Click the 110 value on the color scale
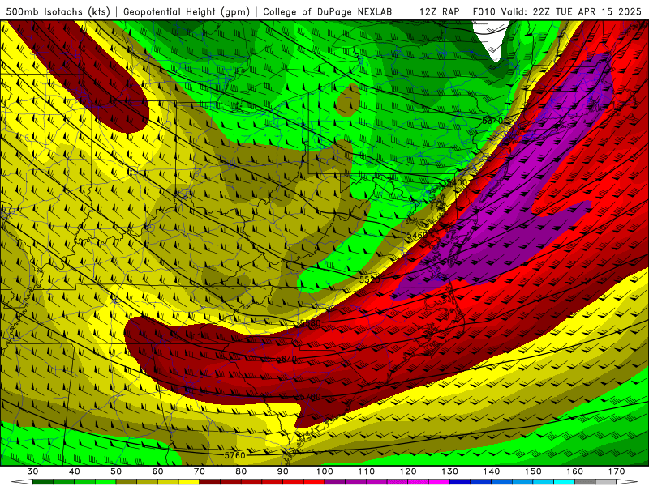This screenshot has height=486, width=649. pyautogui.click(x=367, y=471)
